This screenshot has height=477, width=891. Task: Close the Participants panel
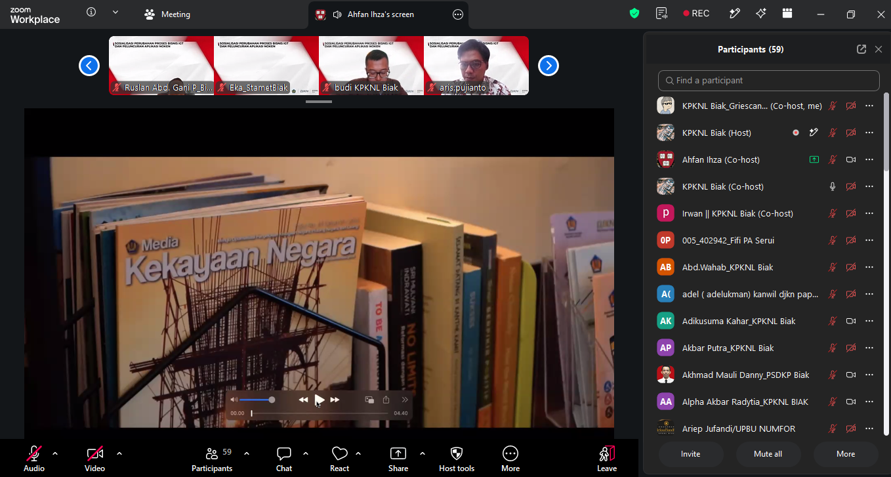[879, 49]
